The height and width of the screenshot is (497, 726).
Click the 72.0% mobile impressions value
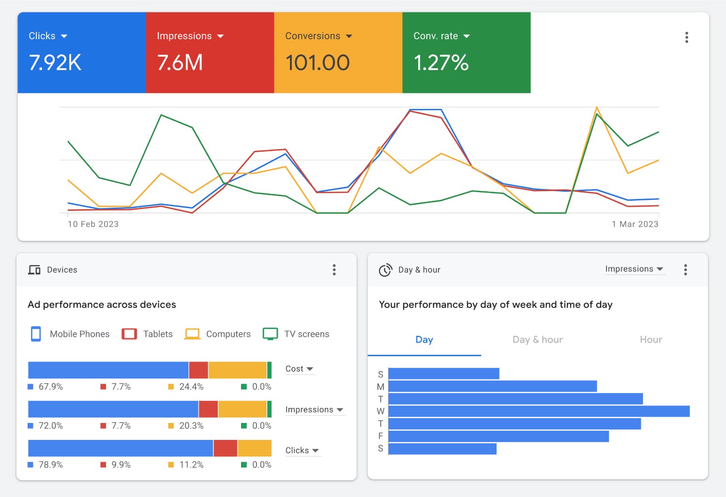click(x=51, y=426)
